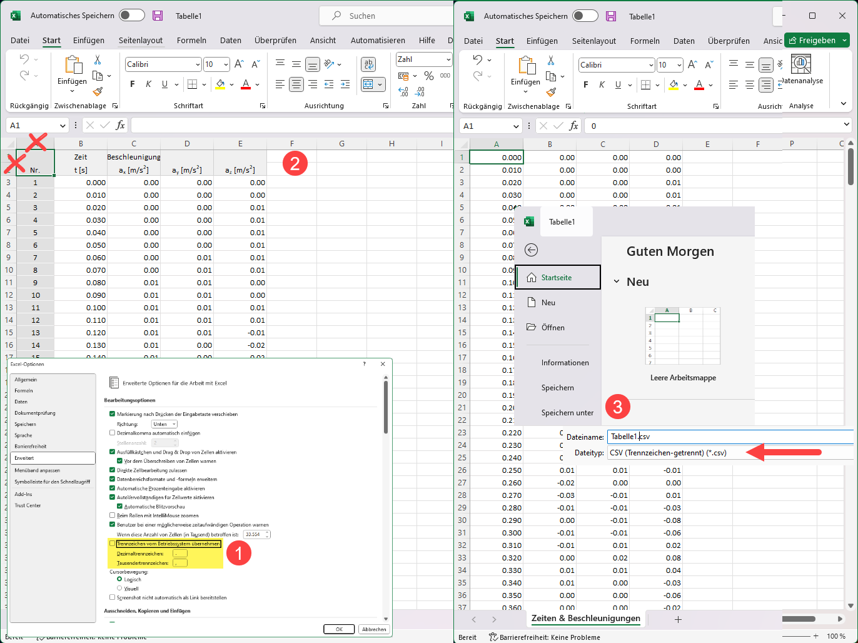Expand Einfügen paste dropdown in right window
This screenshot has height=643, width=858.
pos(525,93)
